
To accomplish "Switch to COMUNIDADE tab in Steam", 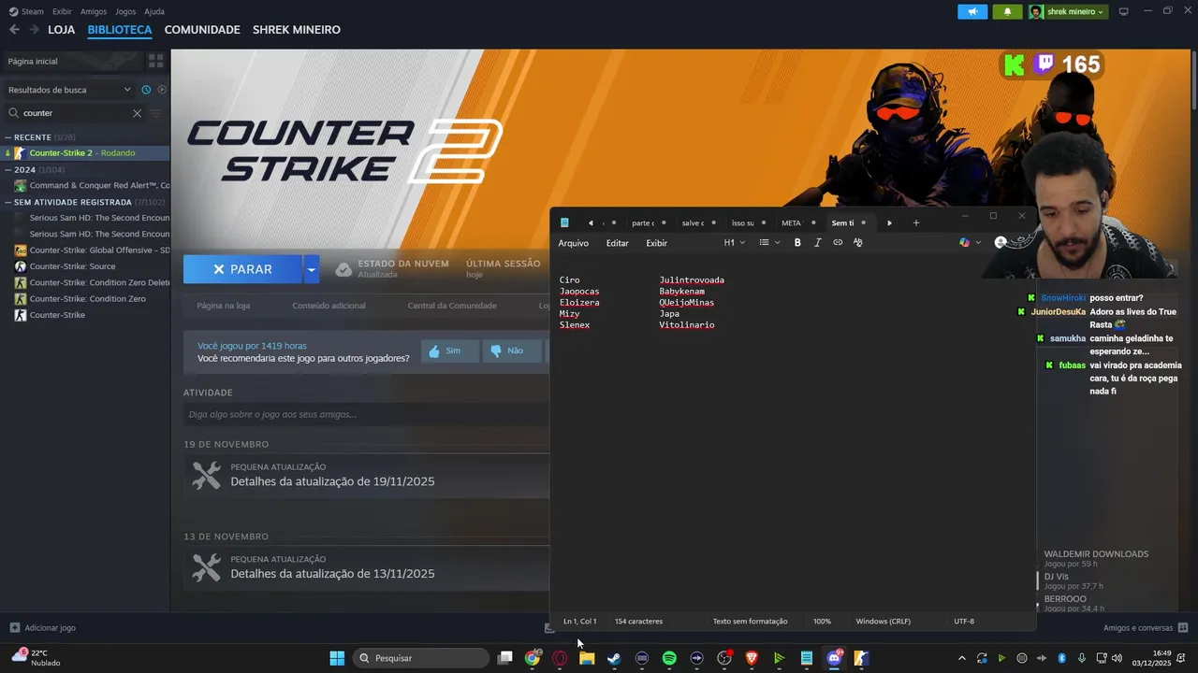I will tap(202, 30).
